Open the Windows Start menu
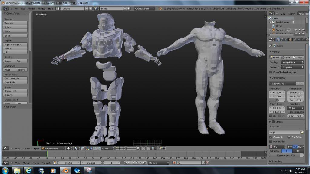Screen dimensions: 310x174 point(5,170)
